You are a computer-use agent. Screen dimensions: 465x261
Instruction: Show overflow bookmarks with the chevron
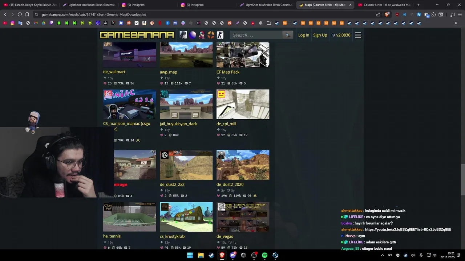coord(456,23)
